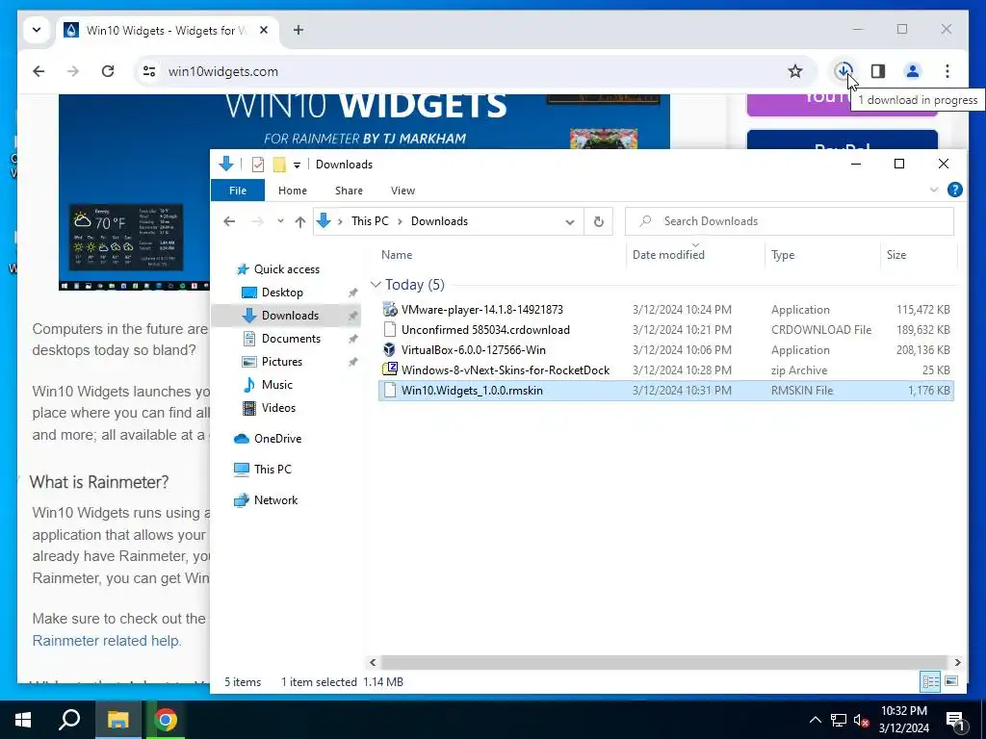Open recent locations dropdown in Explorer
This screenshot has width=986, height=739.
coord(280,221)
